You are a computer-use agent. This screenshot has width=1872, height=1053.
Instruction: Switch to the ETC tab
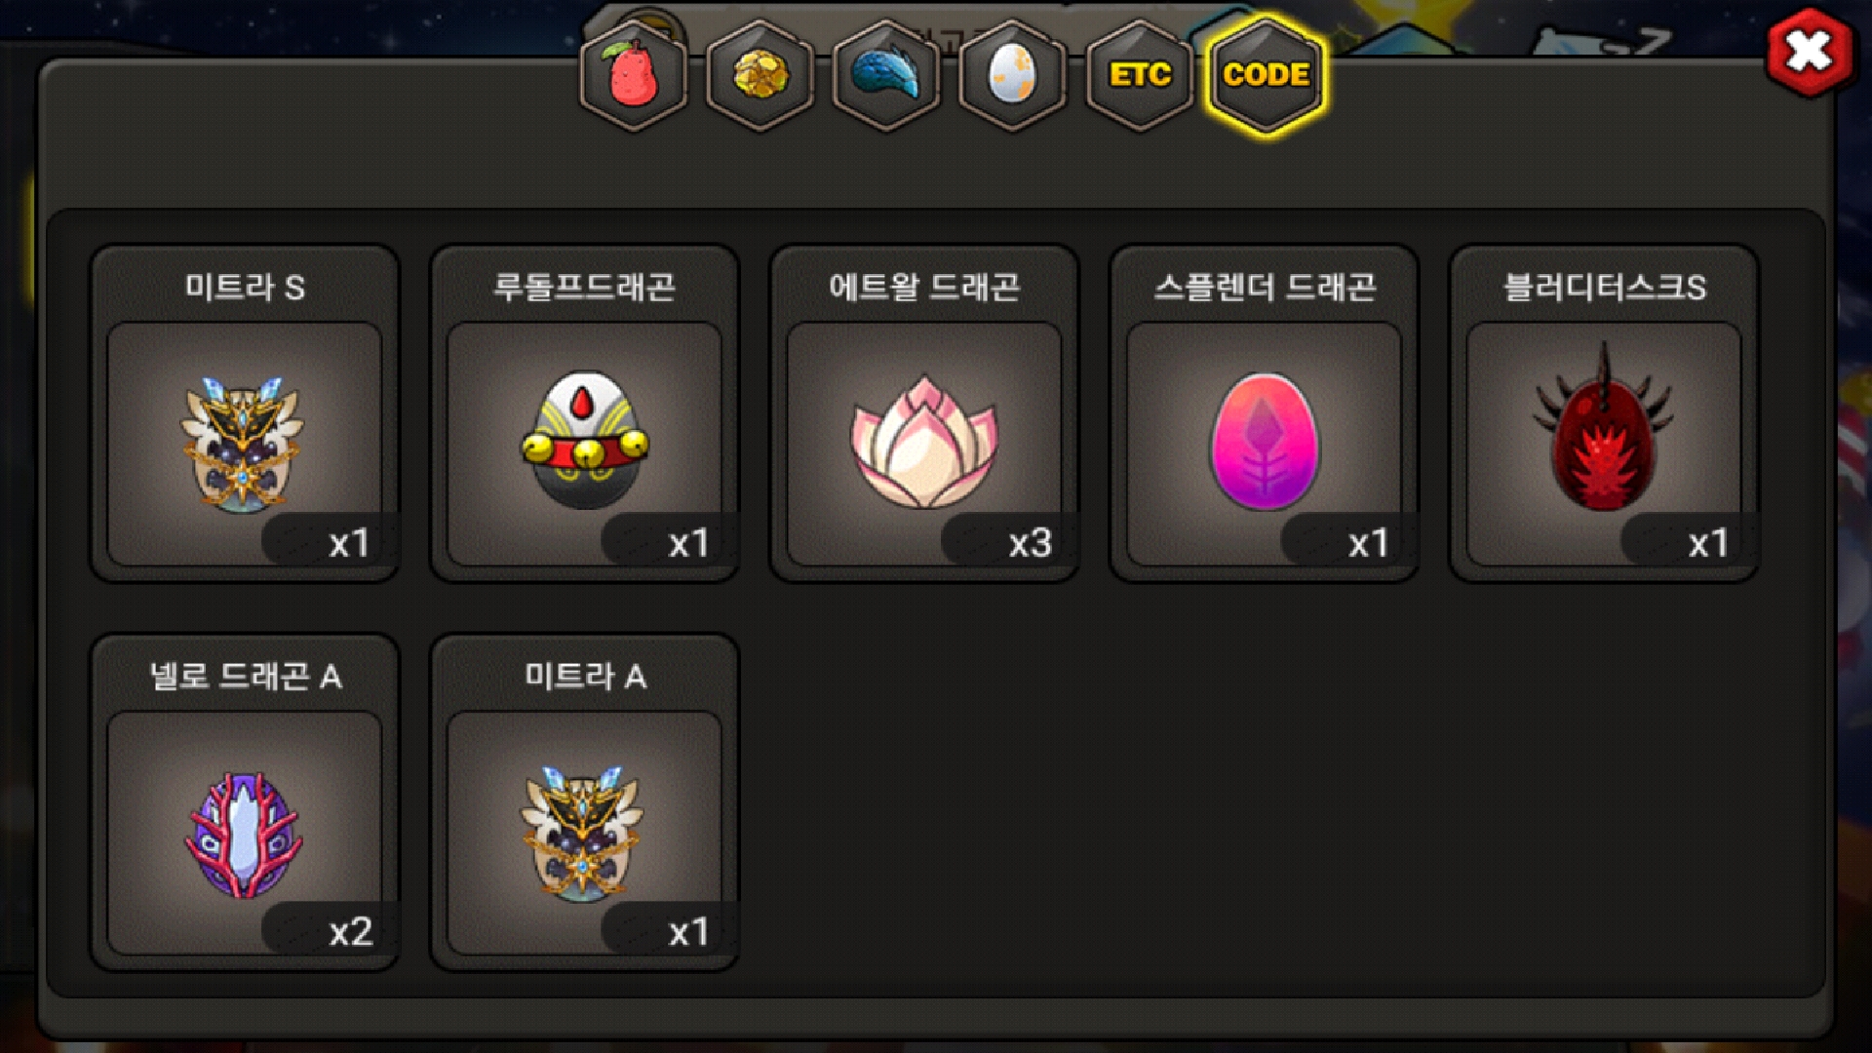[1140, 75]
